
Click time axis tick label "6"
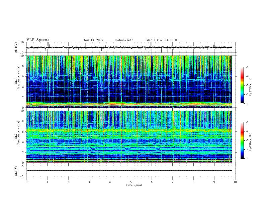pos(152,182)
